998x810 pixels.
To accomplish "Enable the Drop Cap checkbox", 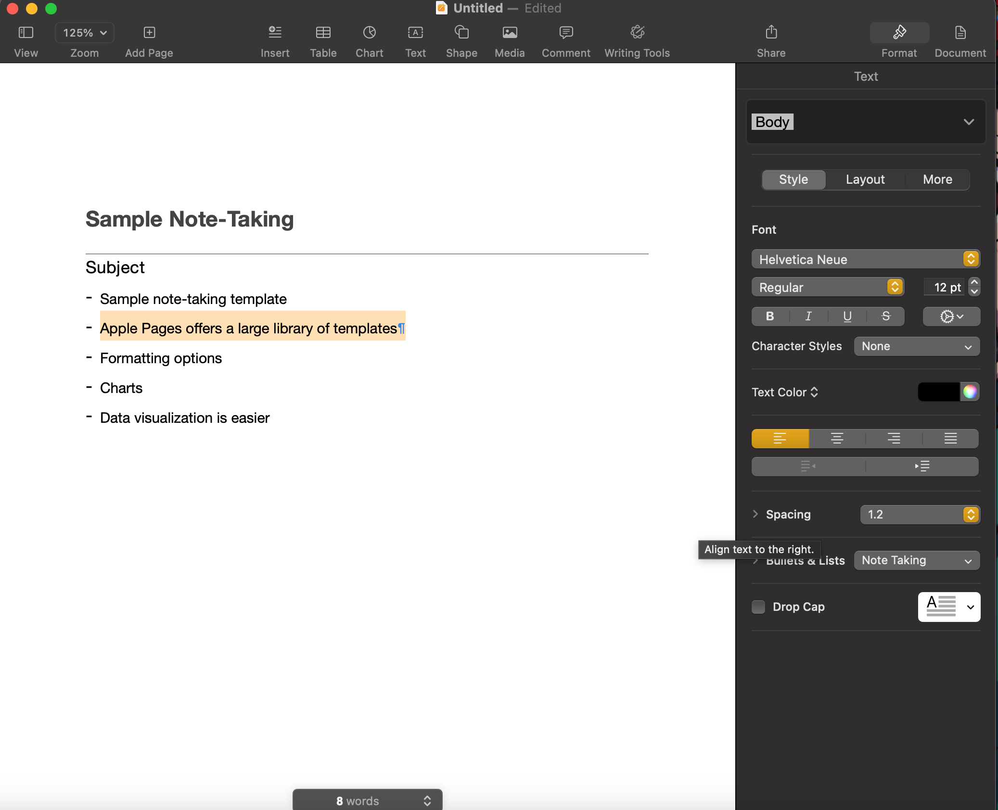I will (x=758, y=607).
